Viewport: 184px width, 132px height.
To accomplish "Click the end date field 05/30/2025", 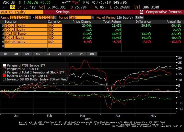I will click(44, 17).
